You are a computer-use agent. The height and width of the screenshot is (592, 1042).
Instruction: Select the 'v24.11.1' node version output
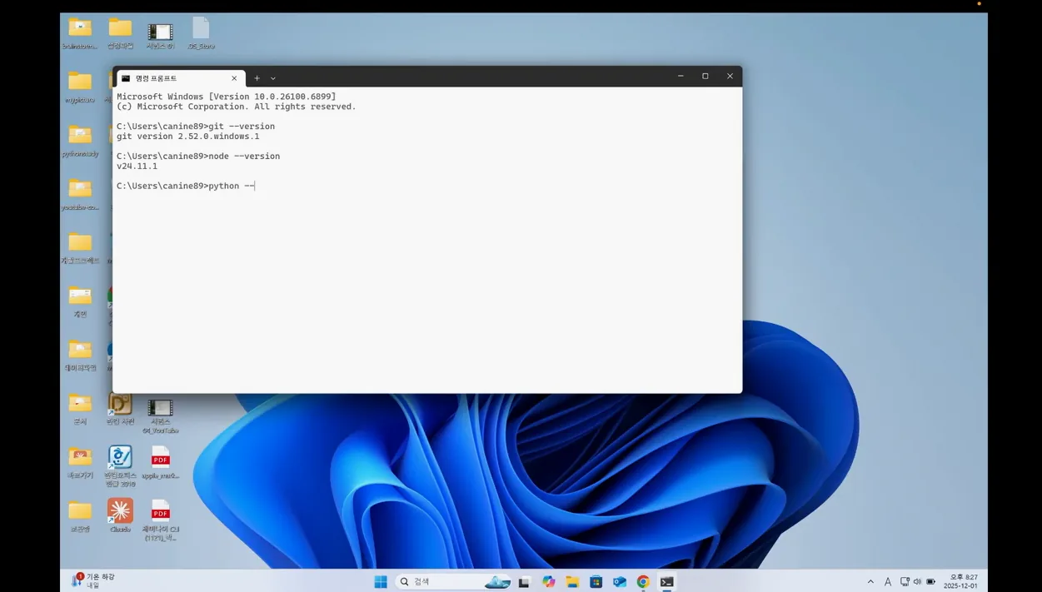137,167
